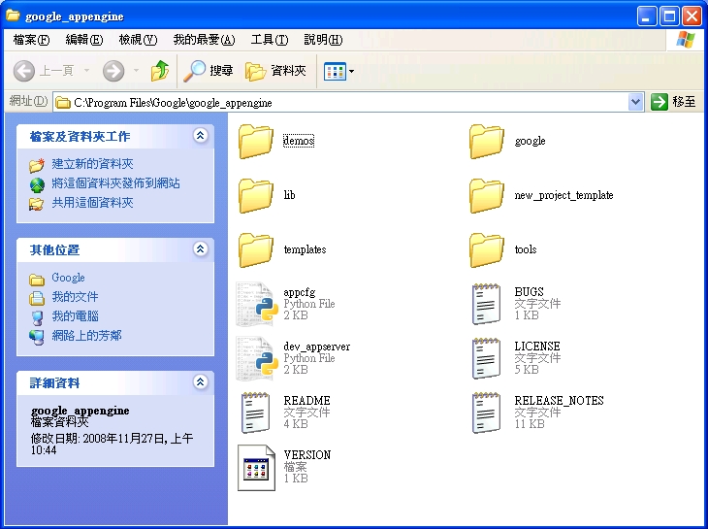Image resolution: width=708 pixels, height=529 pixels.
Task: Click the folder icon in the address bar
Action: pyautogui.click(x=63, y=103)
